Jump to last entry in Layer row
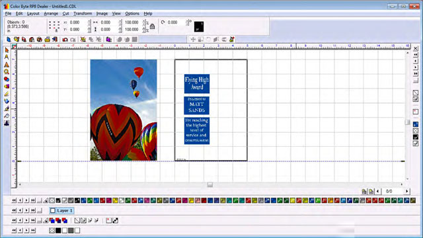 pos(33,210)
